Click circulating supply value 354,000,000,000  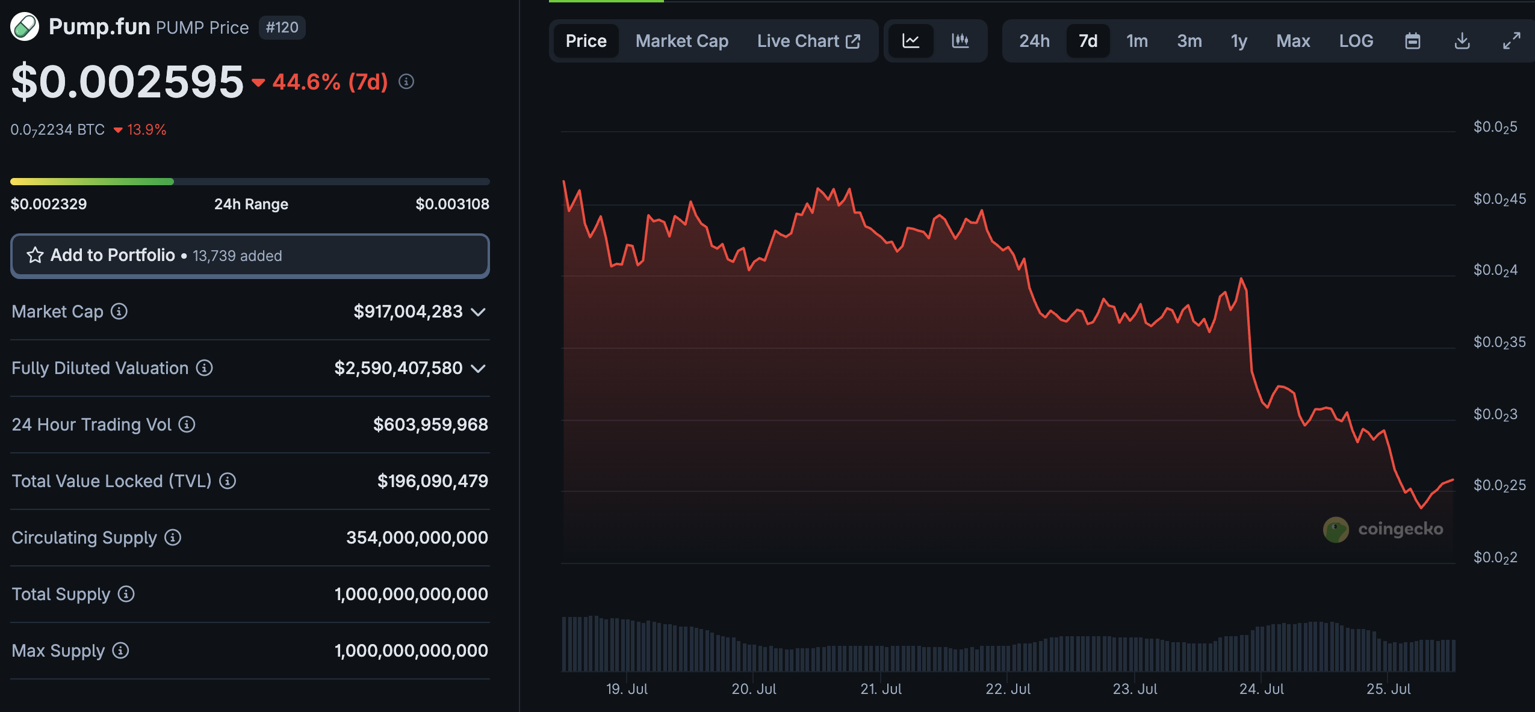[417, 538]
